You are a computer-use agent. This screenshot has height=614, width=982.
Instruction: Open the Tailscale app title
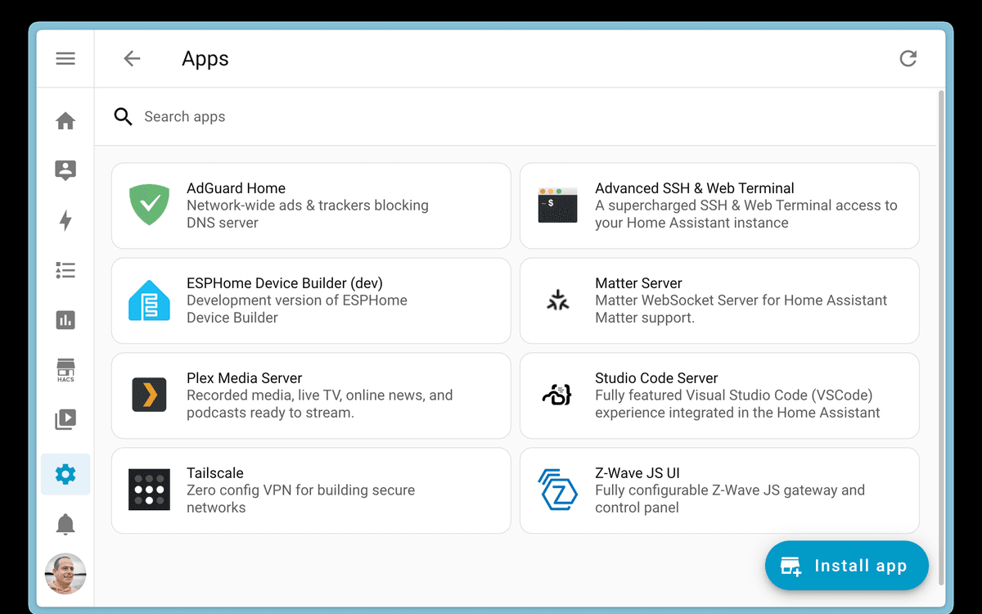pos(215,473)
